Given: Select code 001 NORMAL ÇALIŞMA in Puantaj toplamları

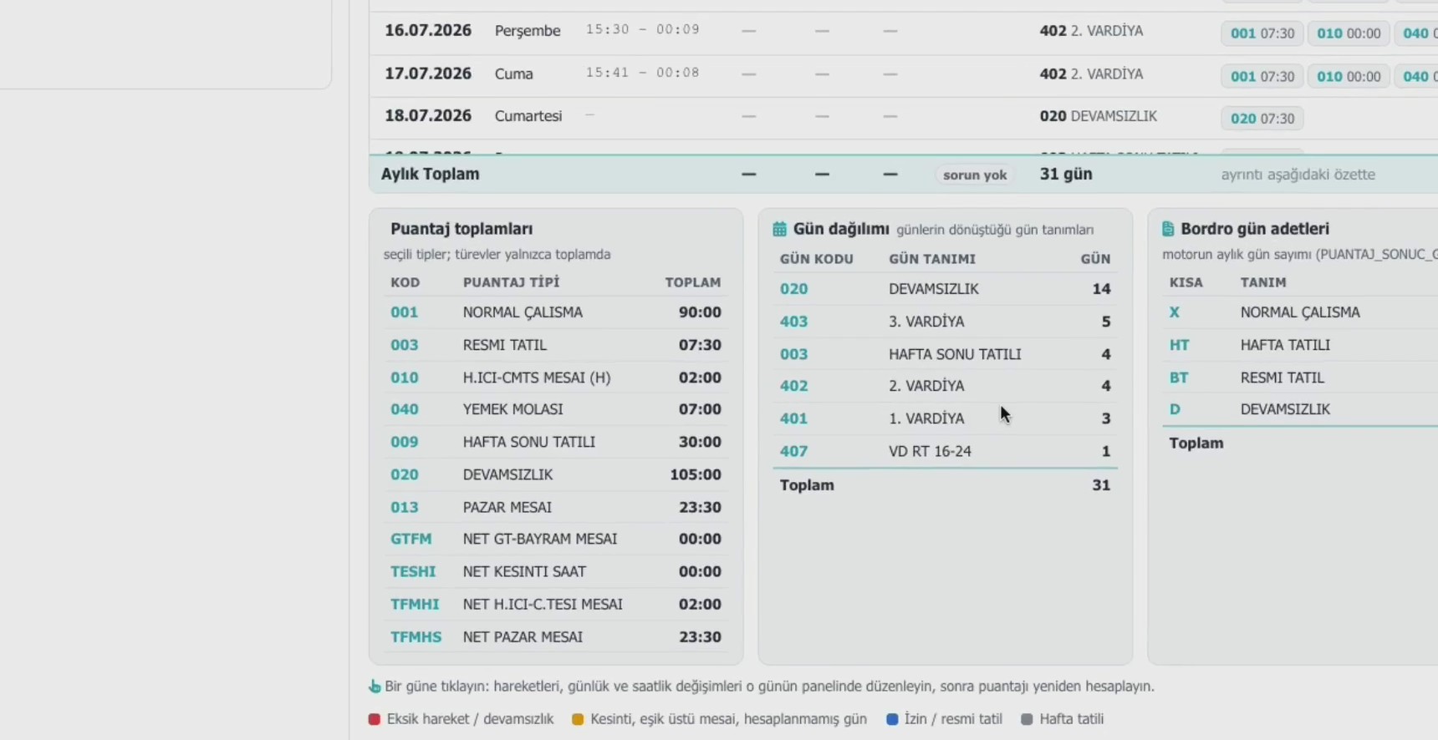Looking at the screenshot, I should [x=556, y=312].
